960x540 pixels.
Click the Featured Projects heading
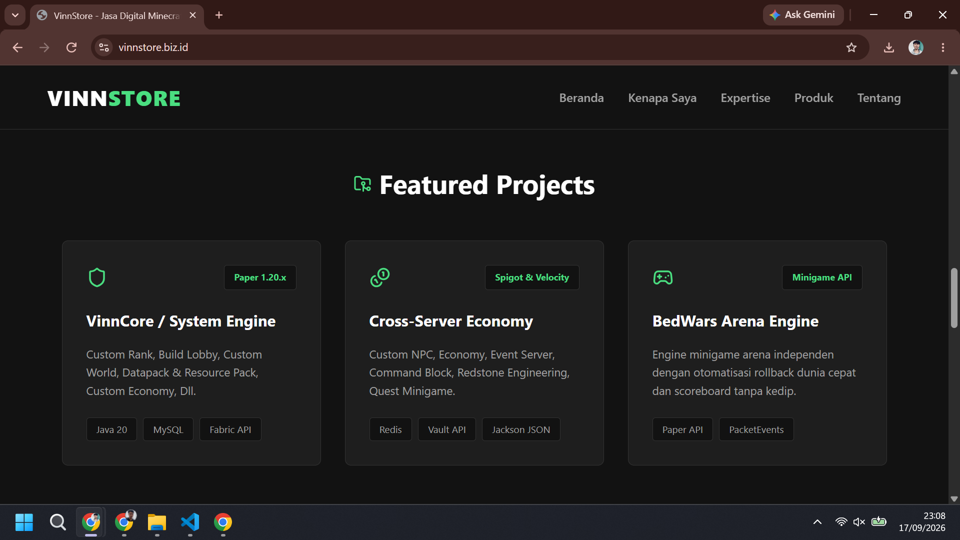coord(487,185)
